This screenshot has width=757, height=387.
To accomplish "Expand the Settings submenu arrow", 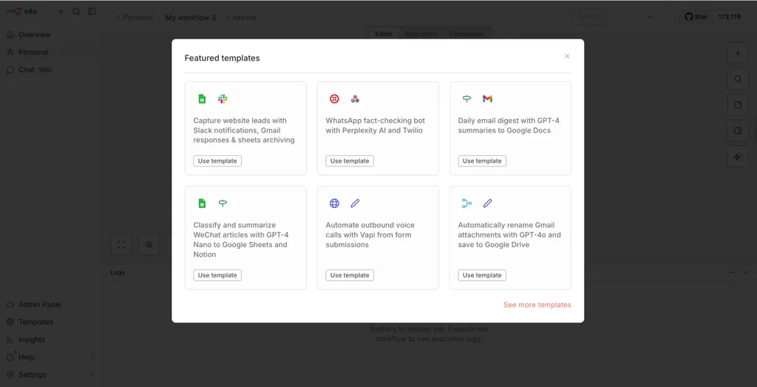I will (92, 375).
